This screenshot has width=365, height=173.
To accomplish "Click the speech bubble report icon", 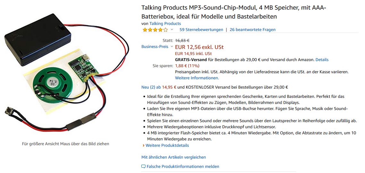I will point(143,167).
